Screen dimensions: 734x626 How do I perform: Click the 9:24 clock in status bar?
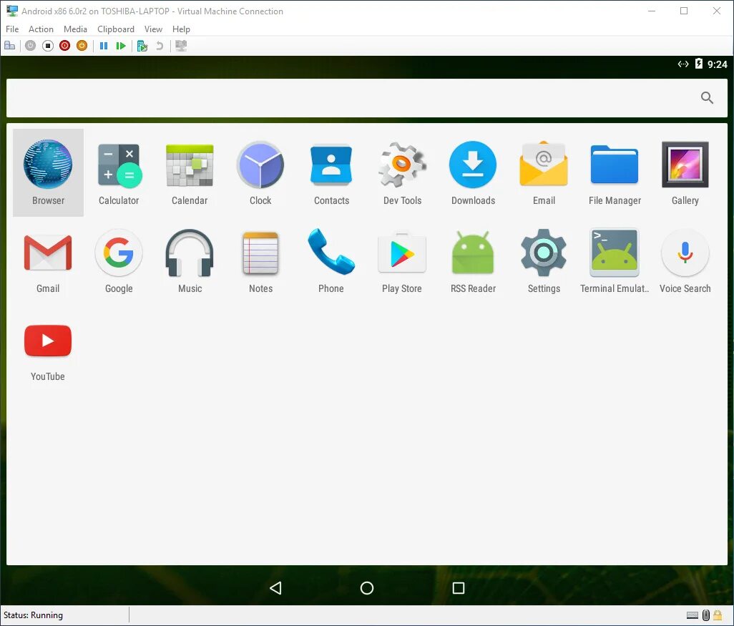point(717,64)
